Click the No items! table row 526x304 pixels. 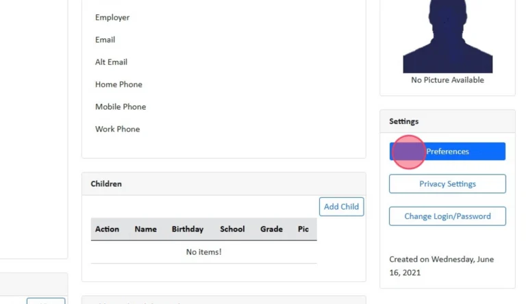pos(203,252)
